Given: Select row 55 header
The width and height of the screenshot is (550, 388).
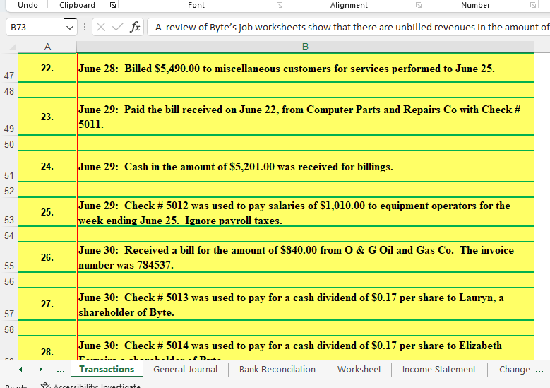Looking at the screenshot, I should pyautogui.click(x=9, y=257).
